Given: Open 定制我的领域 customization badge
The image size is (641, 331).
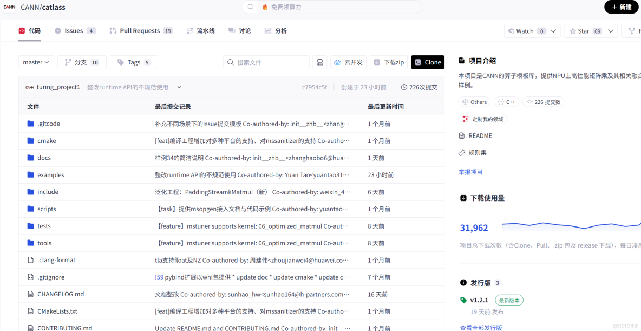Looking at the screenshot, I should [x=482, y=119].
